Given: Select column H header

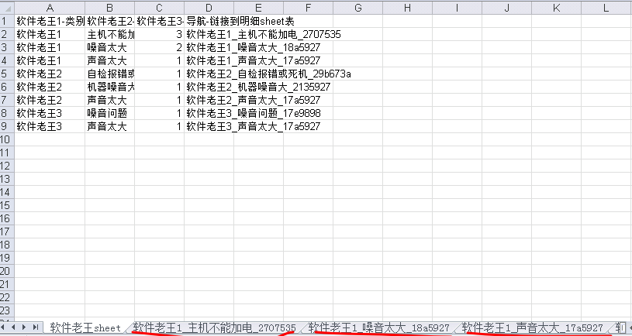Looking at the screenshot, I should click(x=407, y=8).
